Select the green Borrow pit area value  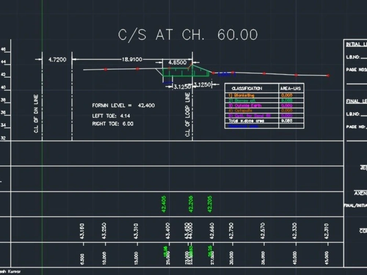coord(287,100)
